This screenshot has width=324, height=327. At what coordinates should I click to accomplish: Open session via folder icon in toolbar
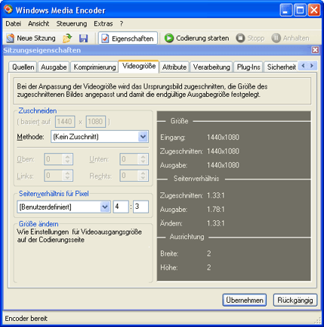point(67,39)
